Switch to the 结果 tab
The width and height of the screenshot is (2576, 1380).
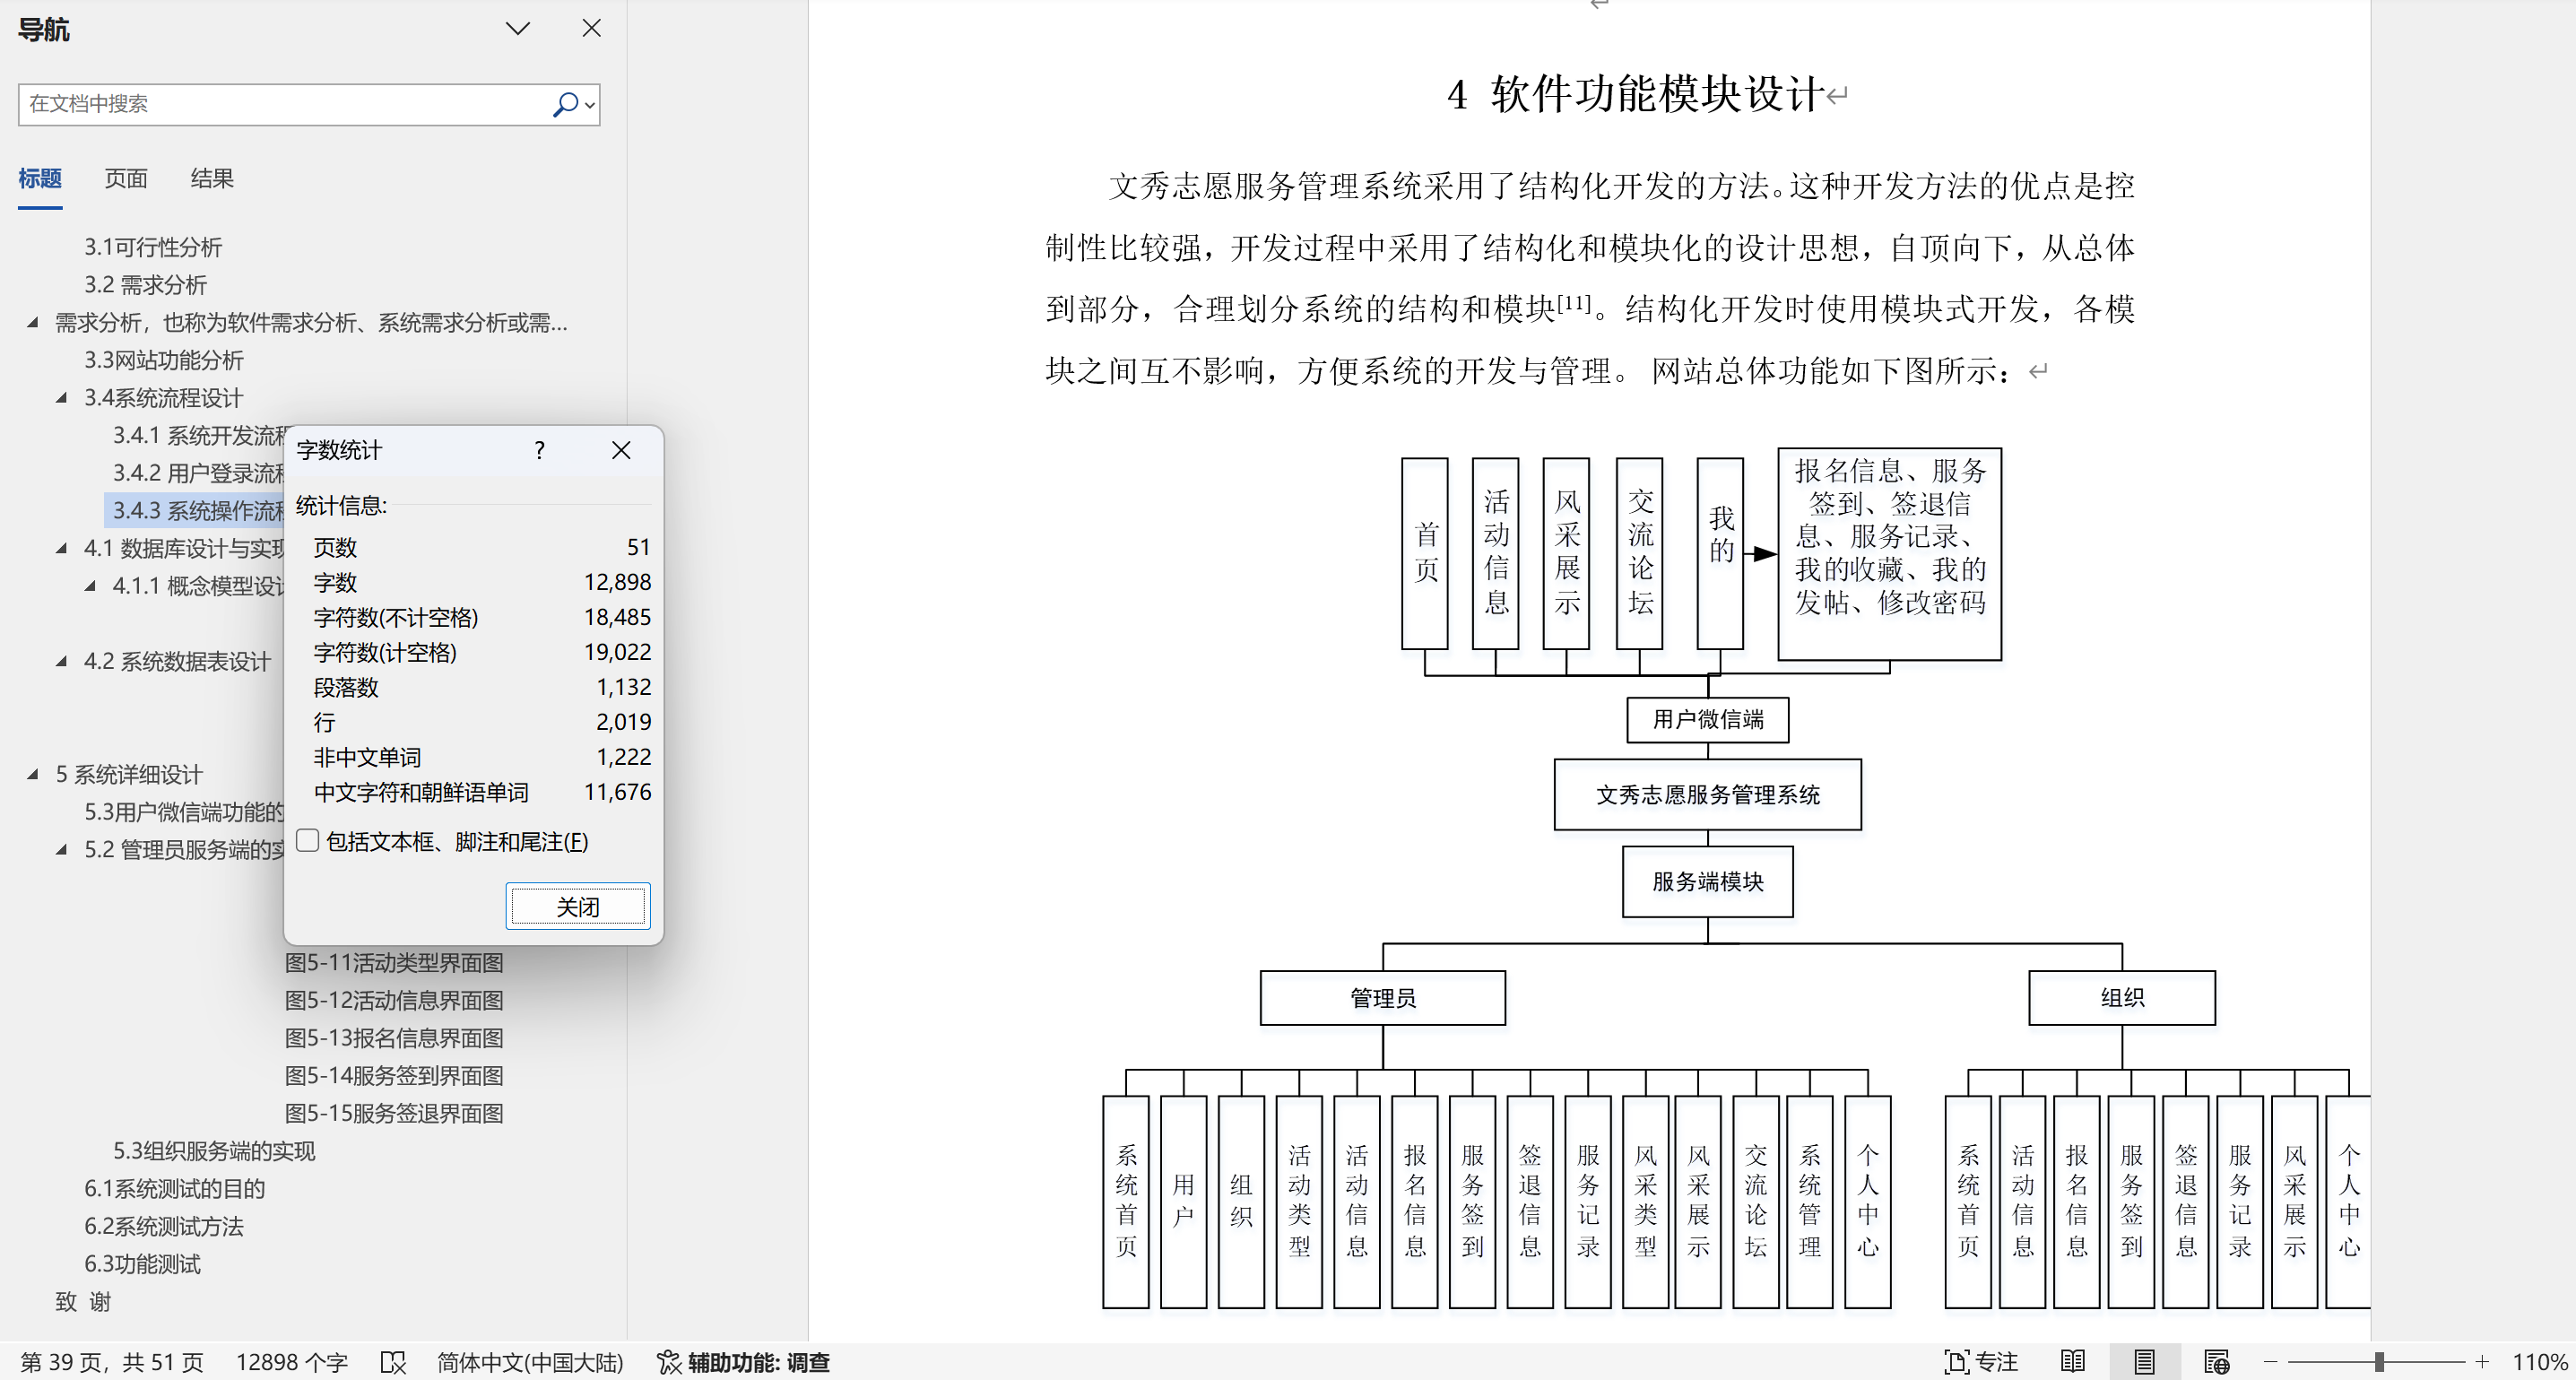[x=212, y=179]
